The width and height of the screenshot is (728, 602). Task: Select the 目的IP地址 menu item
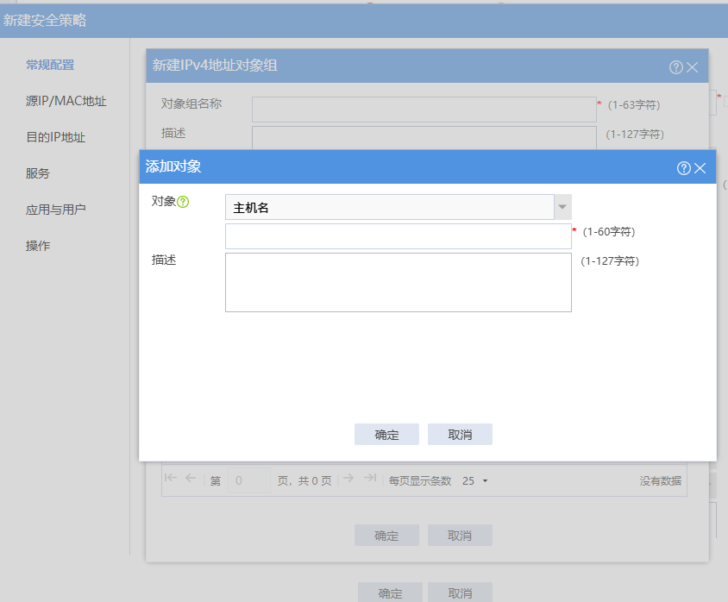[x=55, y=137]
